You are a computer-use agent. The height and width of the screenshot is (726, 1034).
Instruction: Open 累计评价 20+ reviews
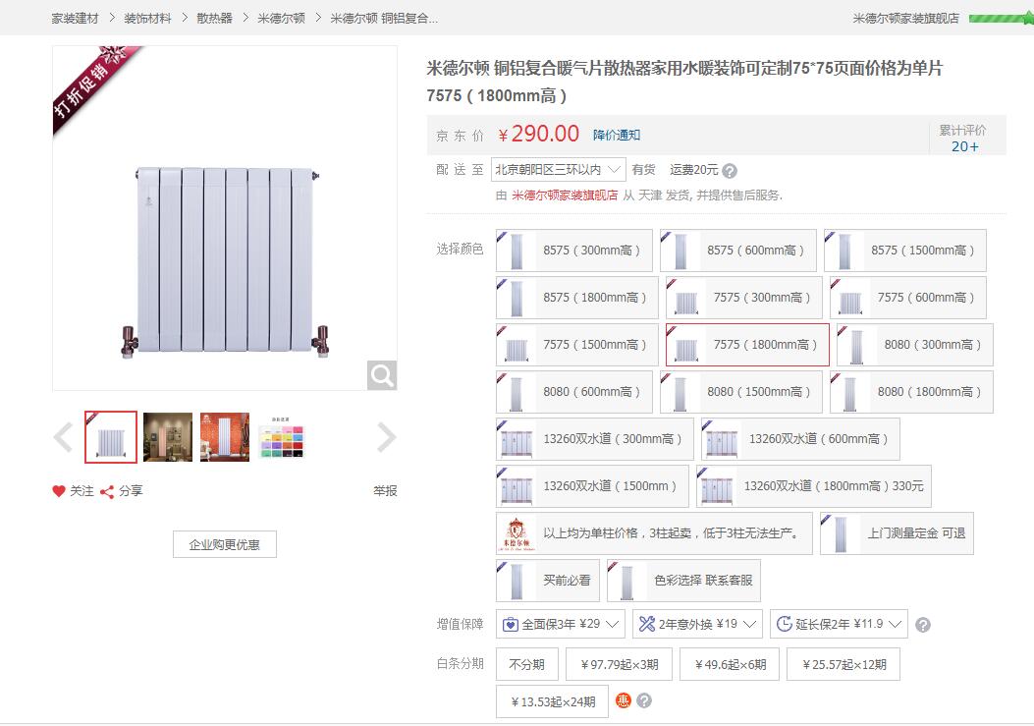[x=963, y=138]
